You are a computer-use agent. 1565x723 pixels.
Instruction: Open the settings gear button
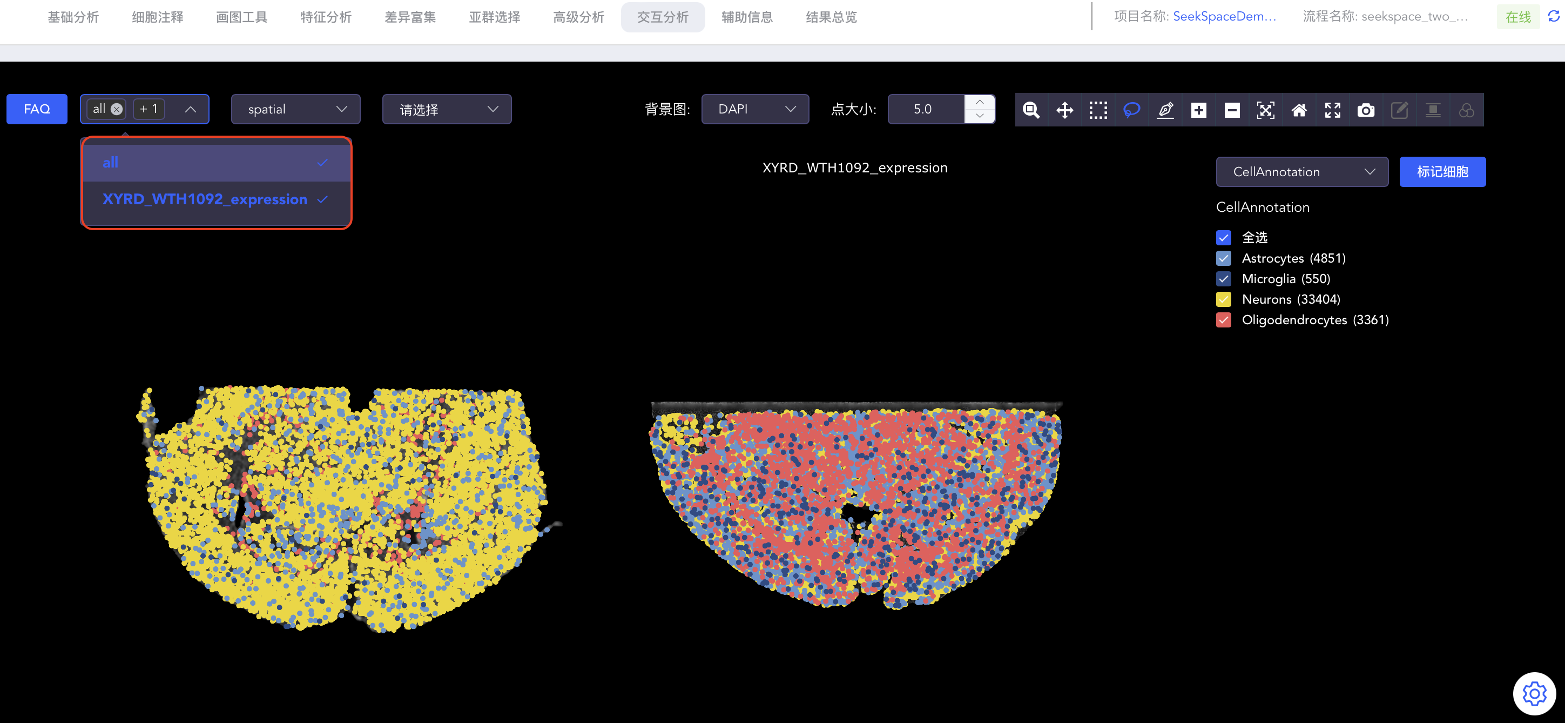[x=1534, y=693]
